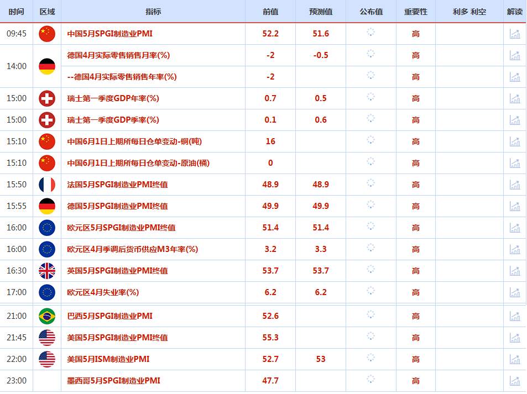The width and height of the screenshot is (527, 394).
Task: View chart for 美国5月ISM制造业PMI
Action: pyautogui.click(x=515, y=359)
